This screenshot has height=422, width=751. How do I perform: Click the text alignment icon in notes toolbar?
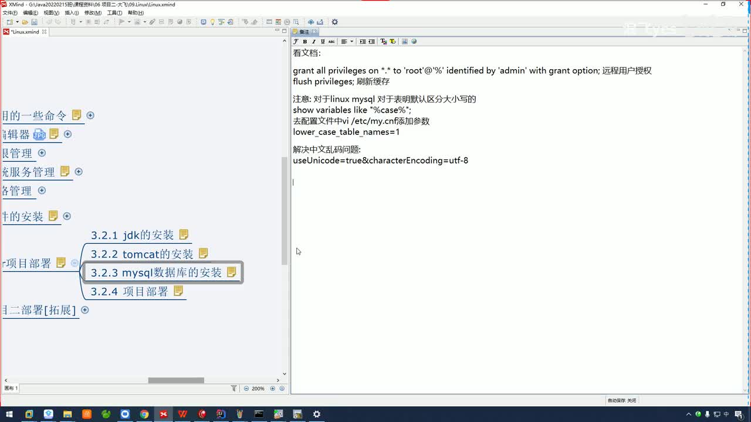344,42
